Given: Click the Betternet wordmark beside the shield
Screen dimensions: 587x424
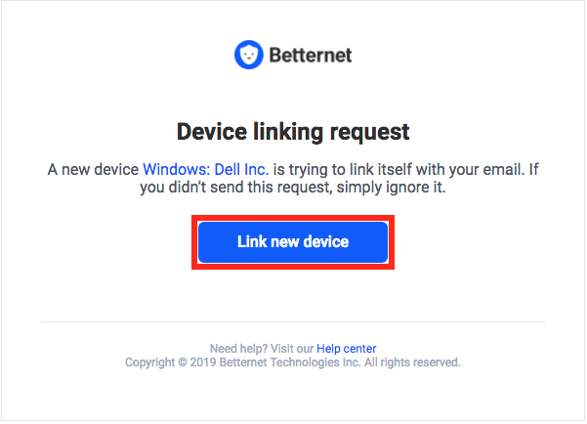Looking at the screenshot, I should coord(311,55).
